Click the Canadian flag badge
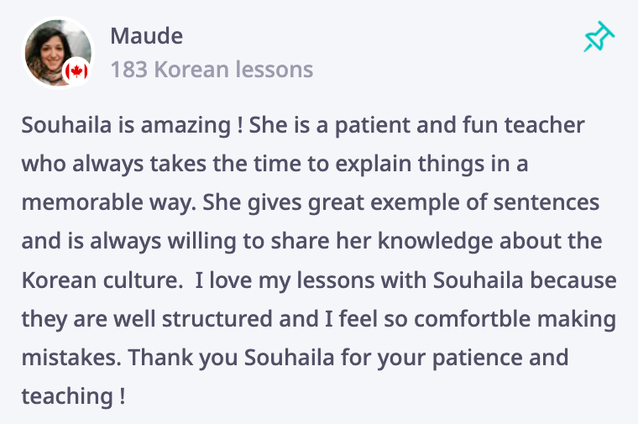Screen dimensions: 638x424 pyautogui.click(x=76, y=71)
